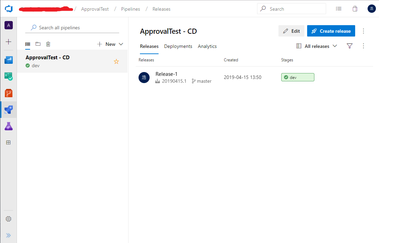Open the filter funnel icon
This screenshot has width=398, height=243.
(350, 46)
